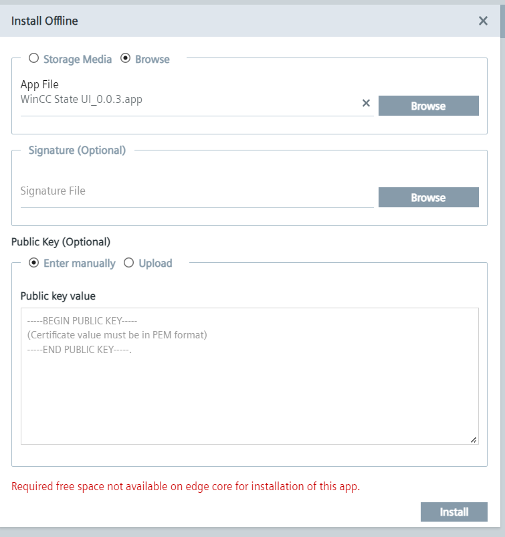
Task: Click the Signature (Optional) section heading
Action: (x=77, y=150)
